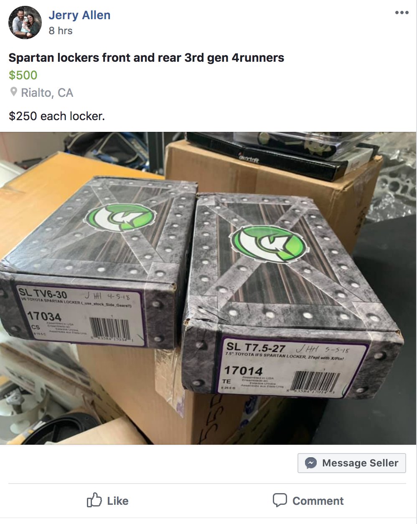Screen dimensions: 417x524
Task: Click the Like label text
Action: (117, 501)
